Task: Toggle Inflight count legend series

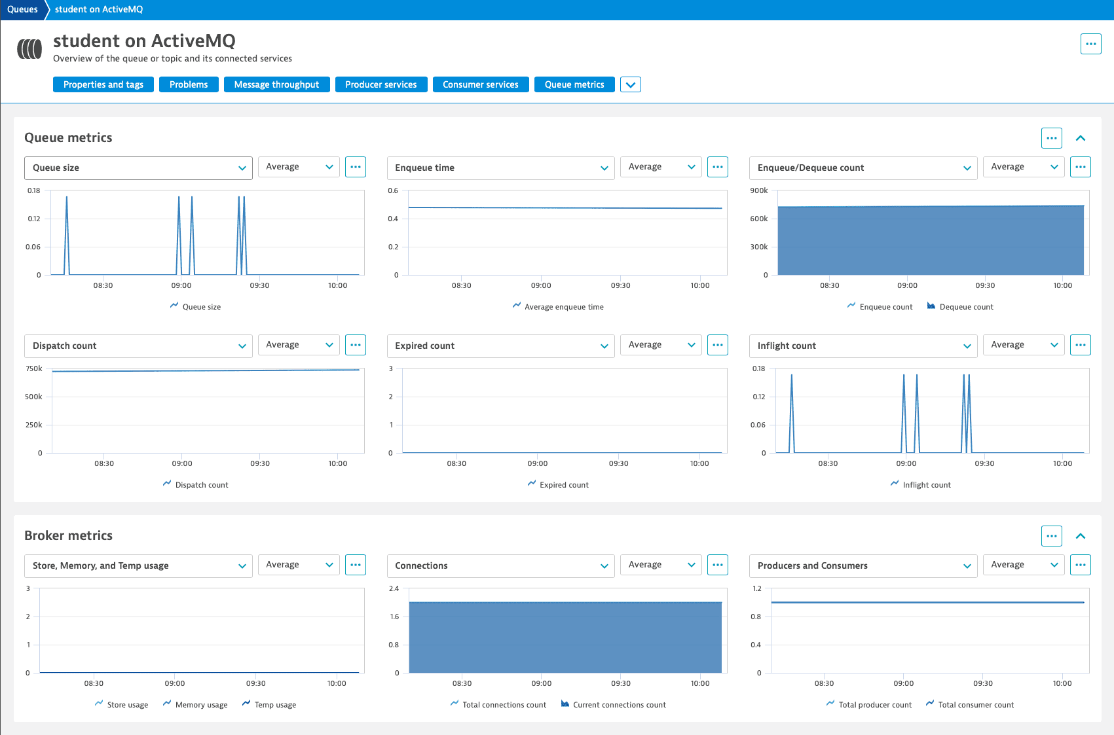Action: tap(920, 484)
